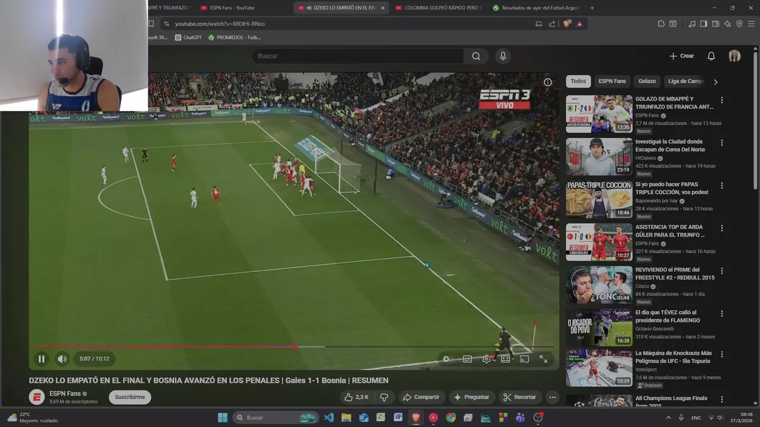Start voice search with the microphone

click(503, 56)
